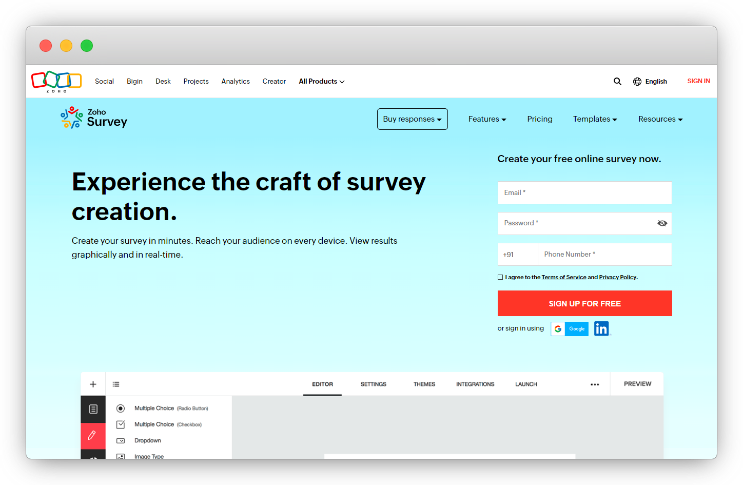The image size is (743, 485).
Task: Open the Analytics product link
Action: tap(236, 82)
